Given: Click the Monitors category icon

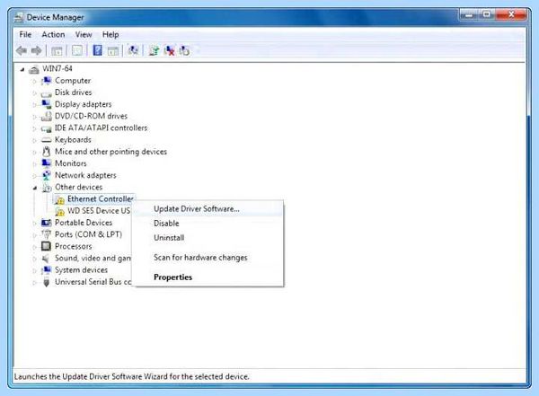Looking at the screenshot, I should tap(47, 163).
